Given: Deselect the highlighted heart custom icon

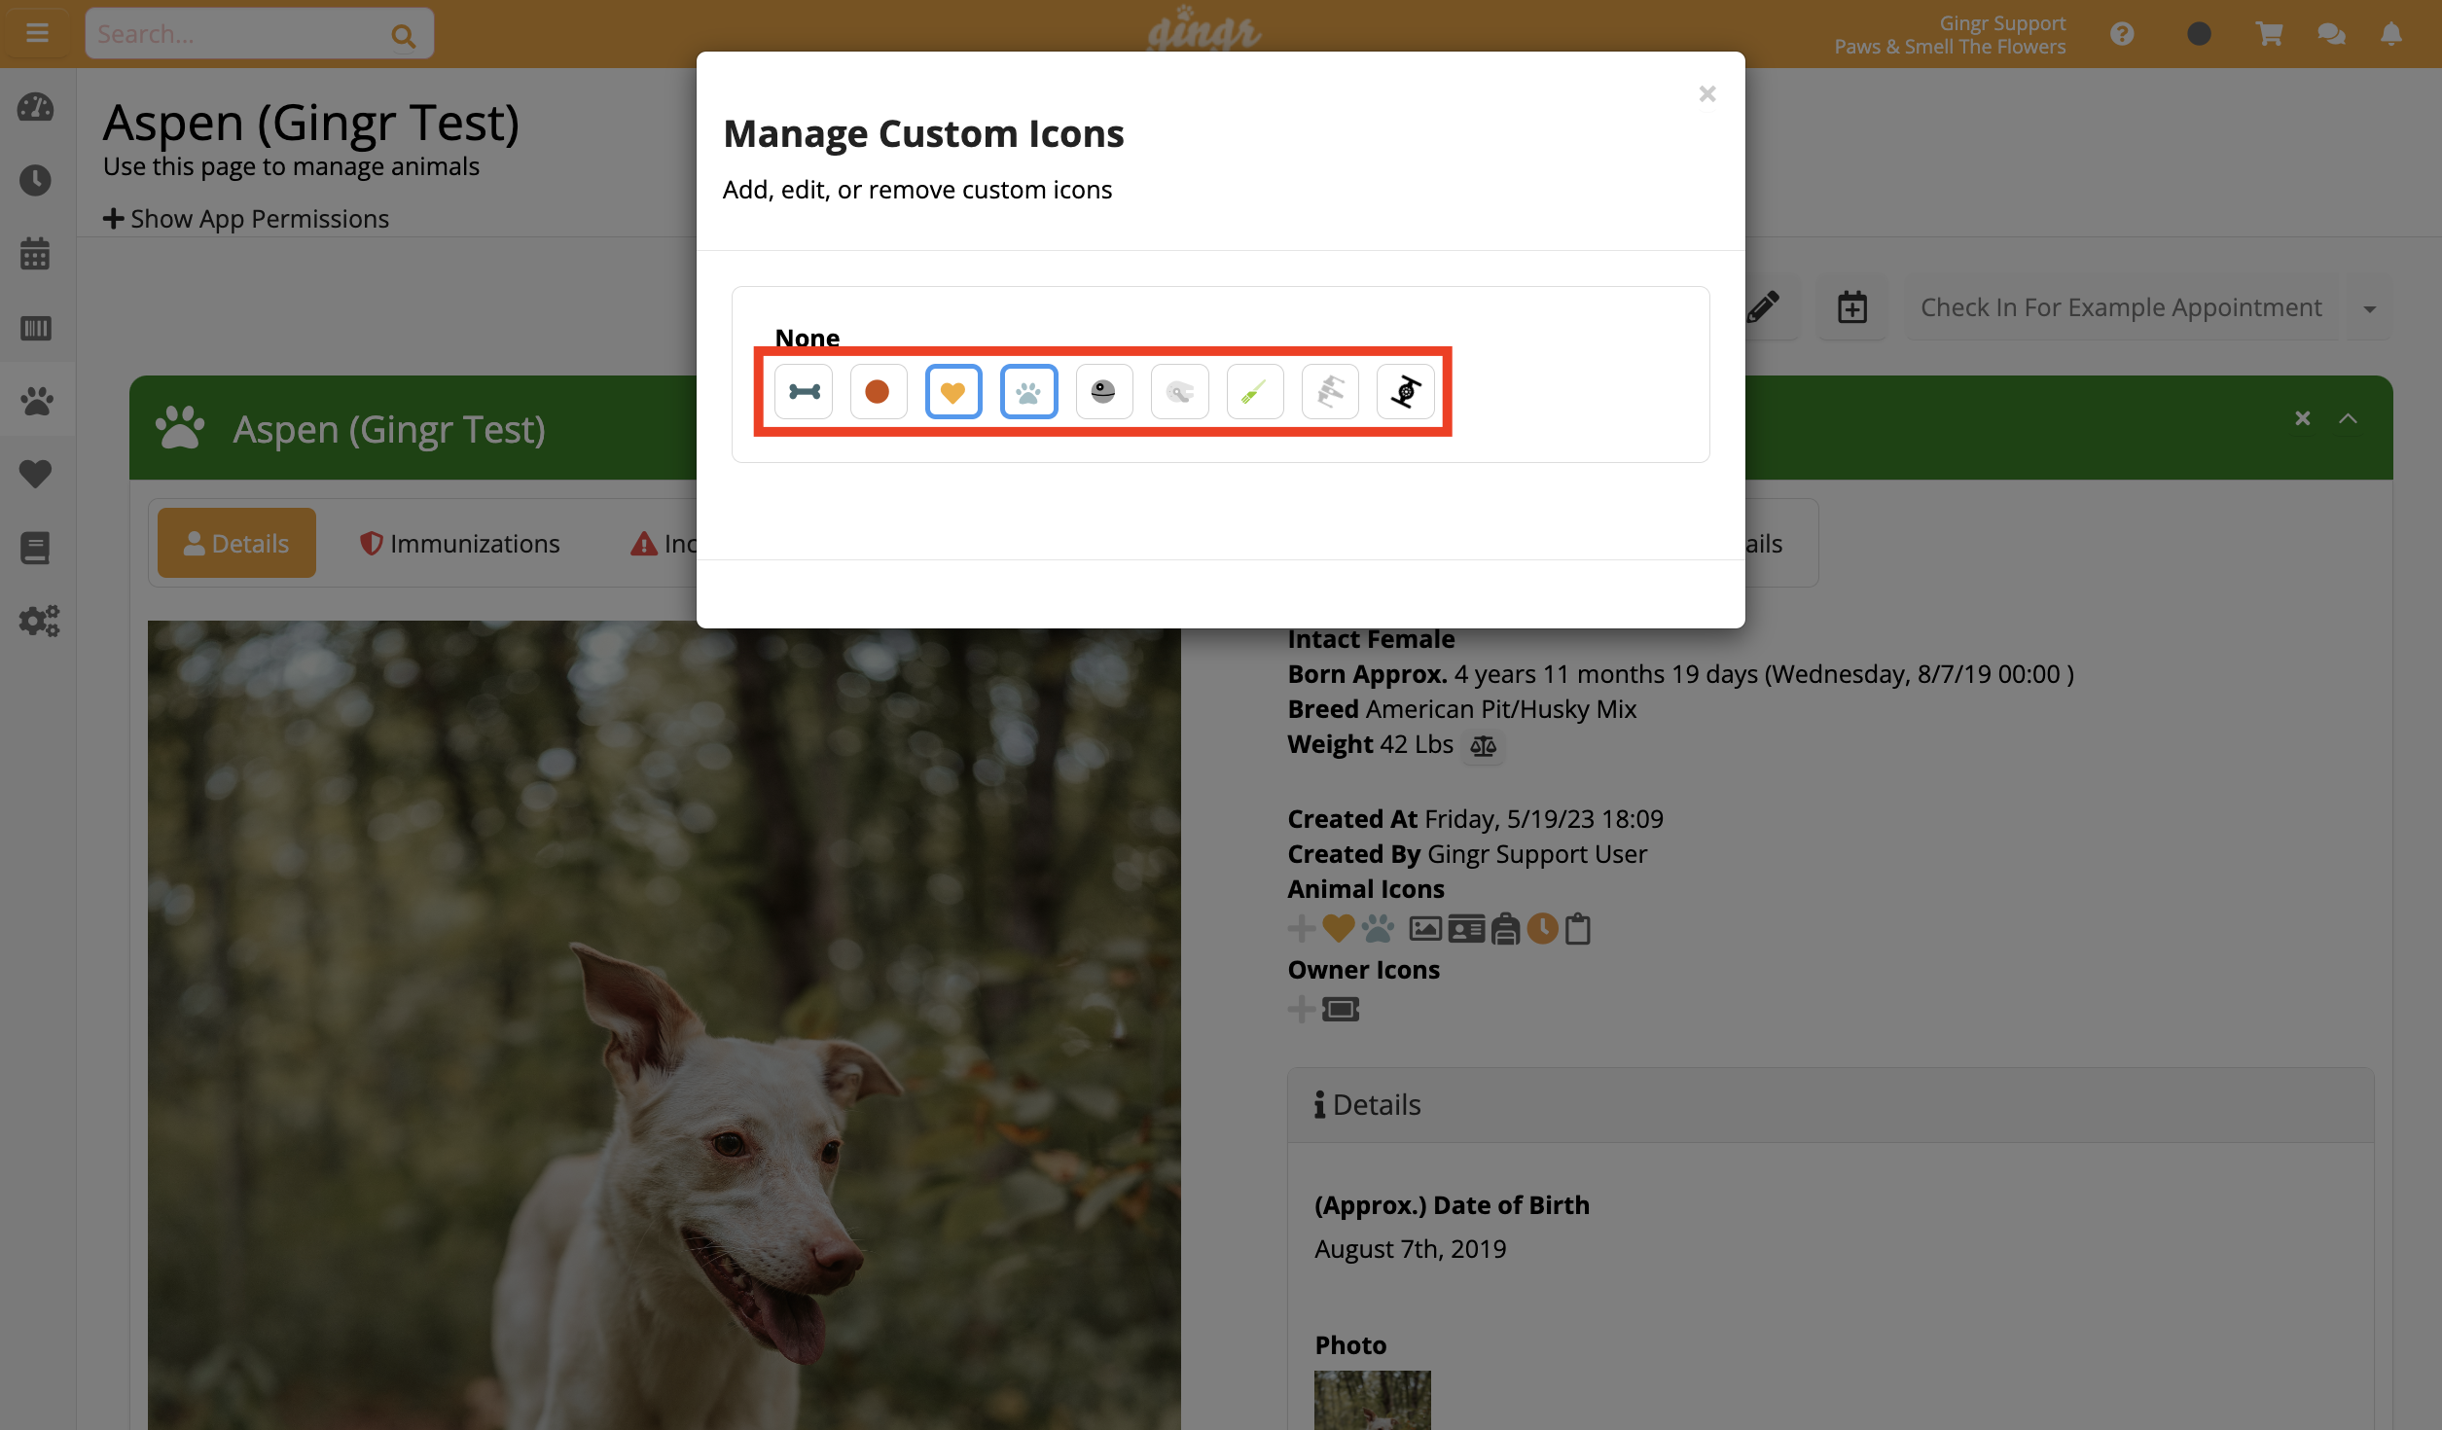Looking at the screenshot, I should coord(953,391).
